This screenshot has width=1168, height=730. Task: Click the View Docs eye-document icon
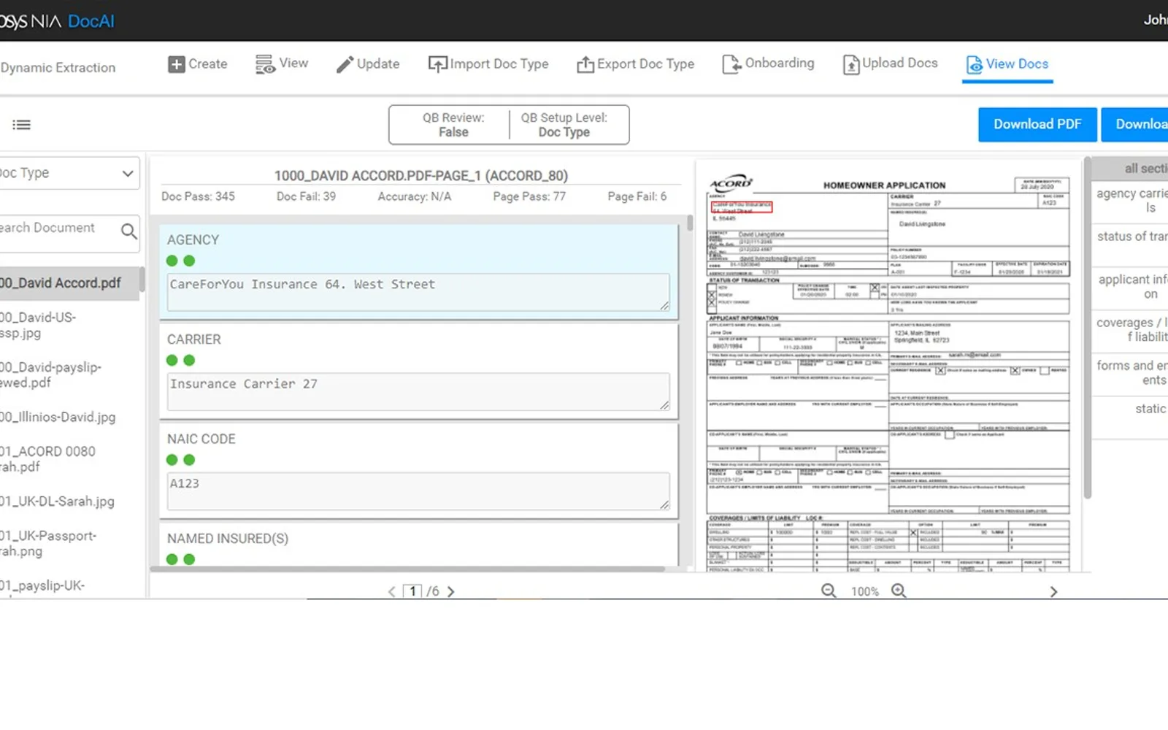tap(975, 65)
